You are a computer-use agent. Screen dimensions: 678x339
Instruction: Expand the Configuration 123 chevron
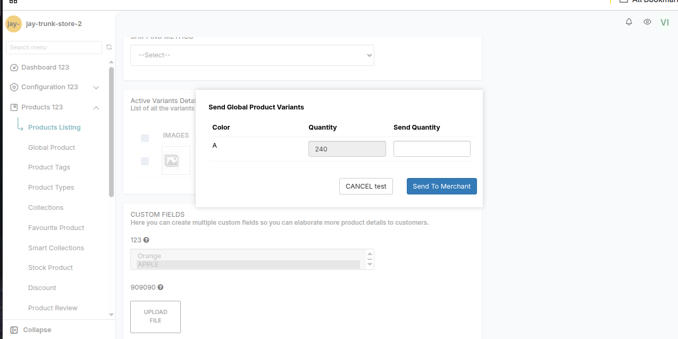point(96,88)
